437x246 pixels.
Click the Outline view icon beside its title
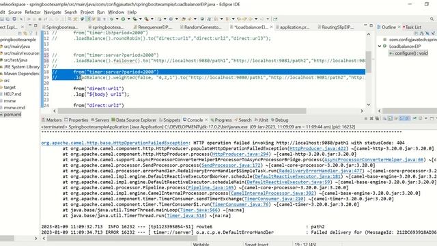click(379, 27)
